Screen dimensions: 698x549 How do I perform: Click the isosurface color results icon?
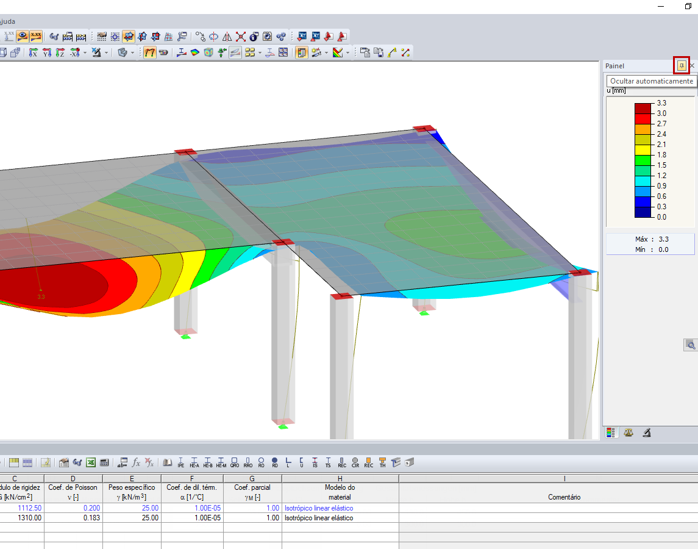coord(194,52)
